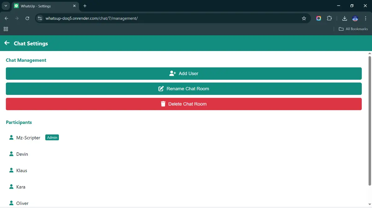Click the person icon beside Kara
Image resolution: width=372 pixels, height=208 pixels.
coord(11,187)
